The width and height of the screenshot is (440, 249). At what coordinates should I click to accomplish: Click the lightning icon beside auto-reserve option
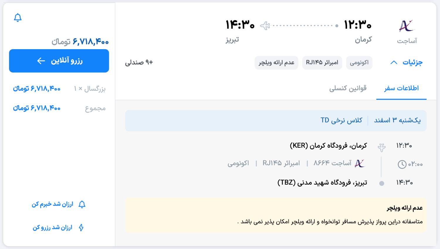coord(81,228)
